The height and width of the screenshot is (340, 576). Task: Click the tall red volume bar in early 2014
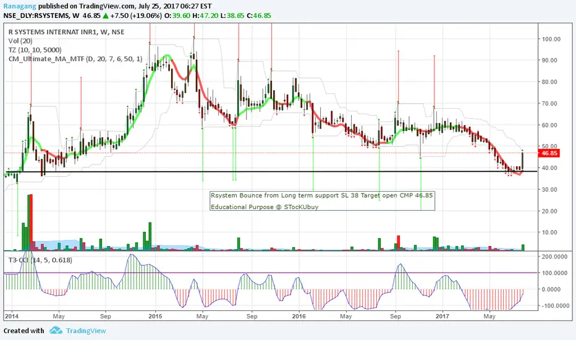pyautogui.click(x=31, y=223)
